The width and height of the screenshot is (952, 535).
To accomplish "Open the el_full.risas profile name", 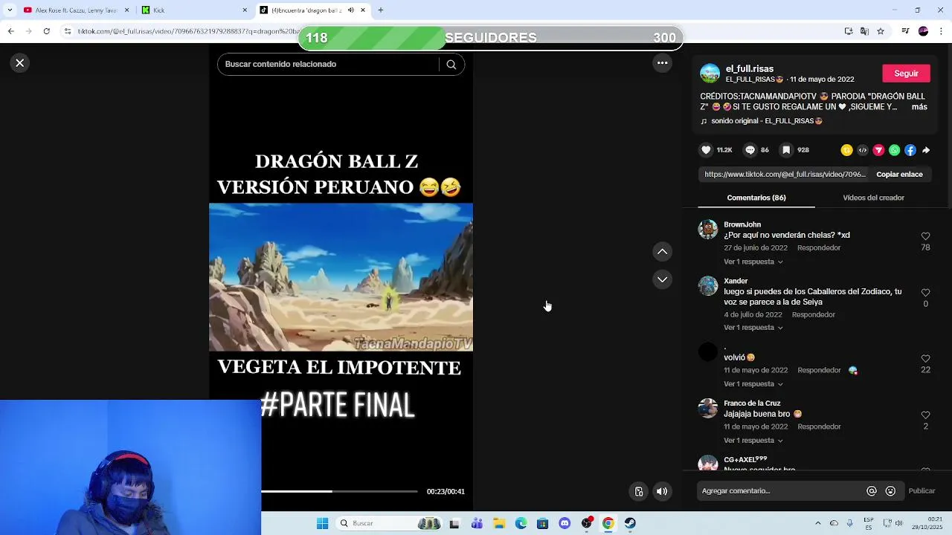I will pos(750,68).
